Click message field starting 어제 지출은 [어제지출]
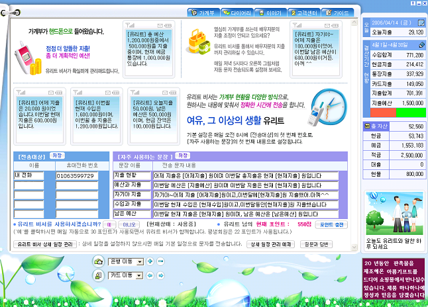428x307 pixels. tap(246, 175)
